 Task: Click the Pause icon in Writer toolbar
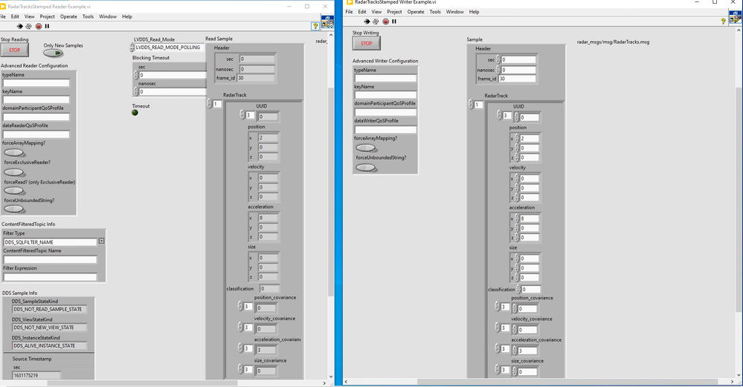point(394,22)
